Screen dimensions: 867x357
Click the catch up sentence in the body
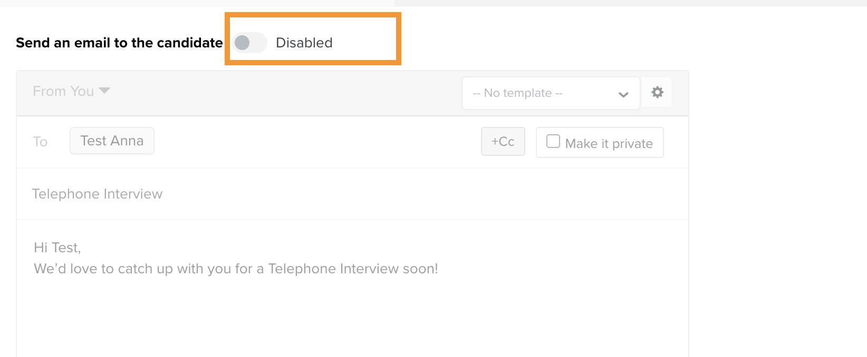[236, 269]
